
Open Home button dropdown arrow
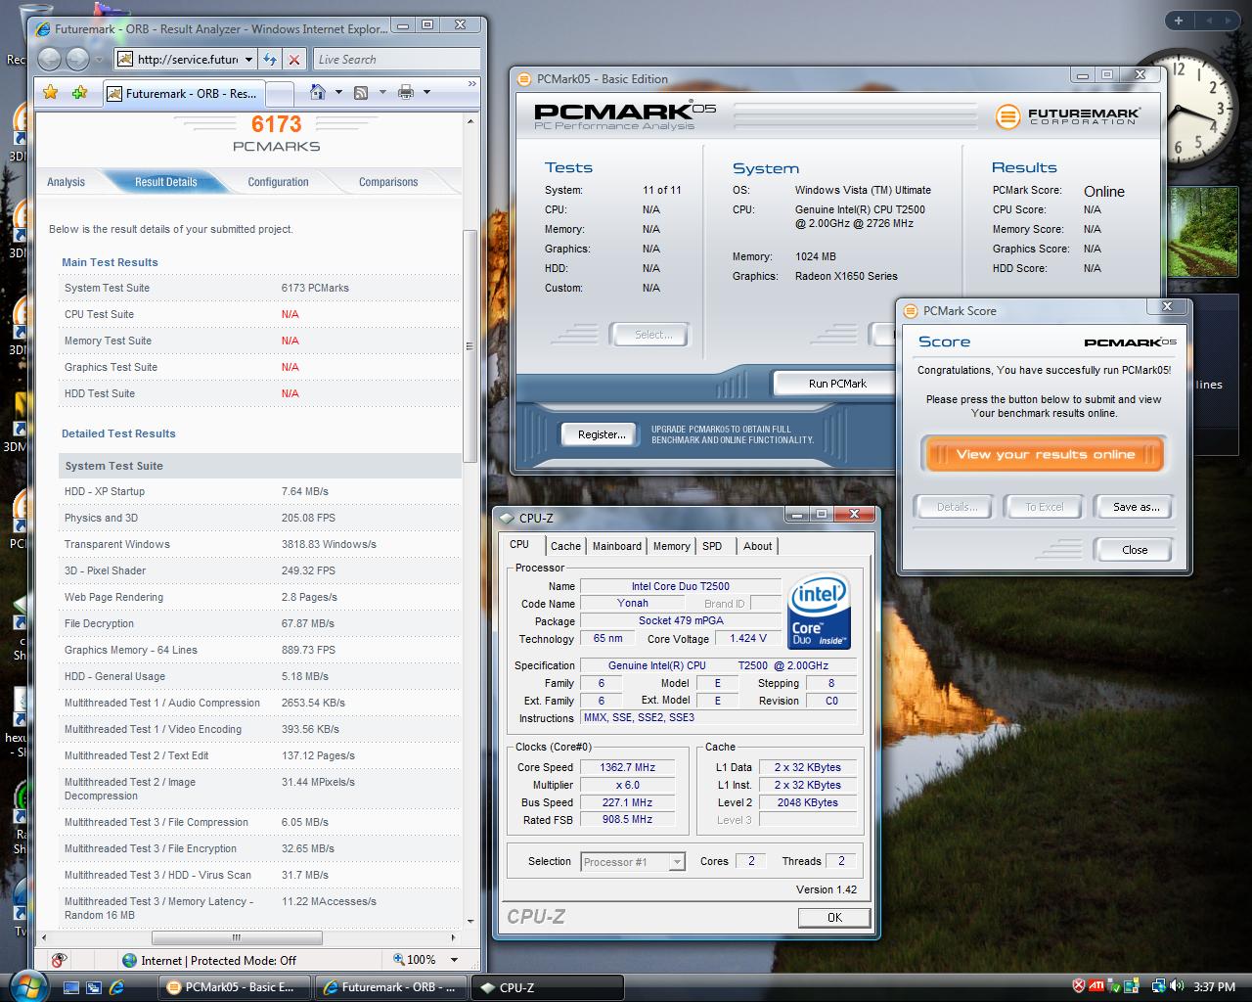pyautogui.click(x=338, y=92)
